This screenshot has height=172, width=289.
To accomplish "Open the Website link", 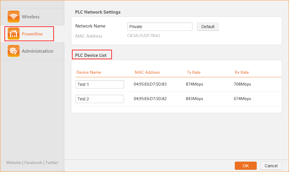I will coord(14,163).
